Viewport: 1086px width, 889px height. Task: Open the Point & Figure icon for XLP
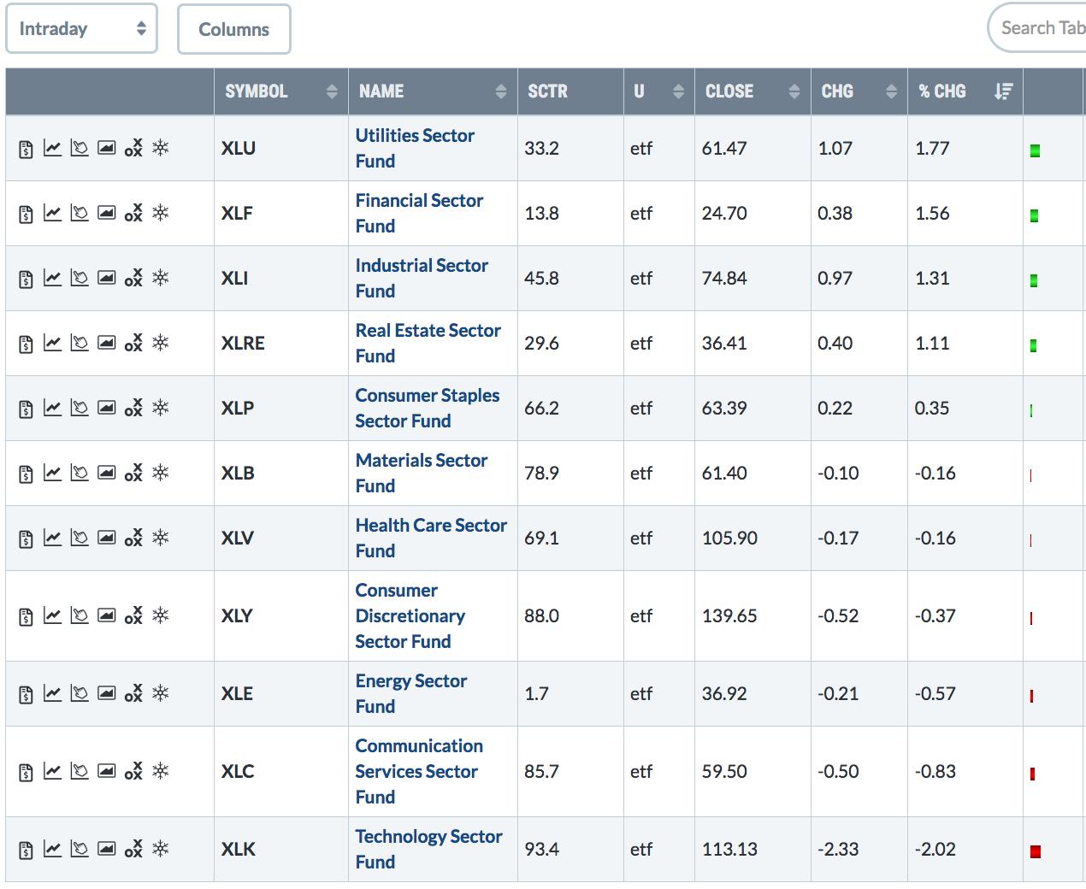point(133,408)
